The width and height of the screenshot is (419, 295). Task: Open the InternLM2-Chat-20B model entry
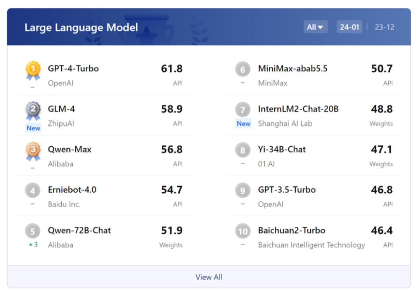click(298, 109)
